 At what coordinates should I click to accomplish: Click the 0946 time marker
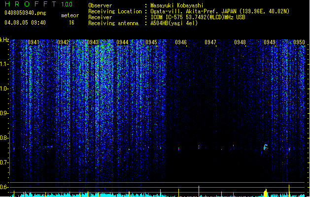[181, 42]
